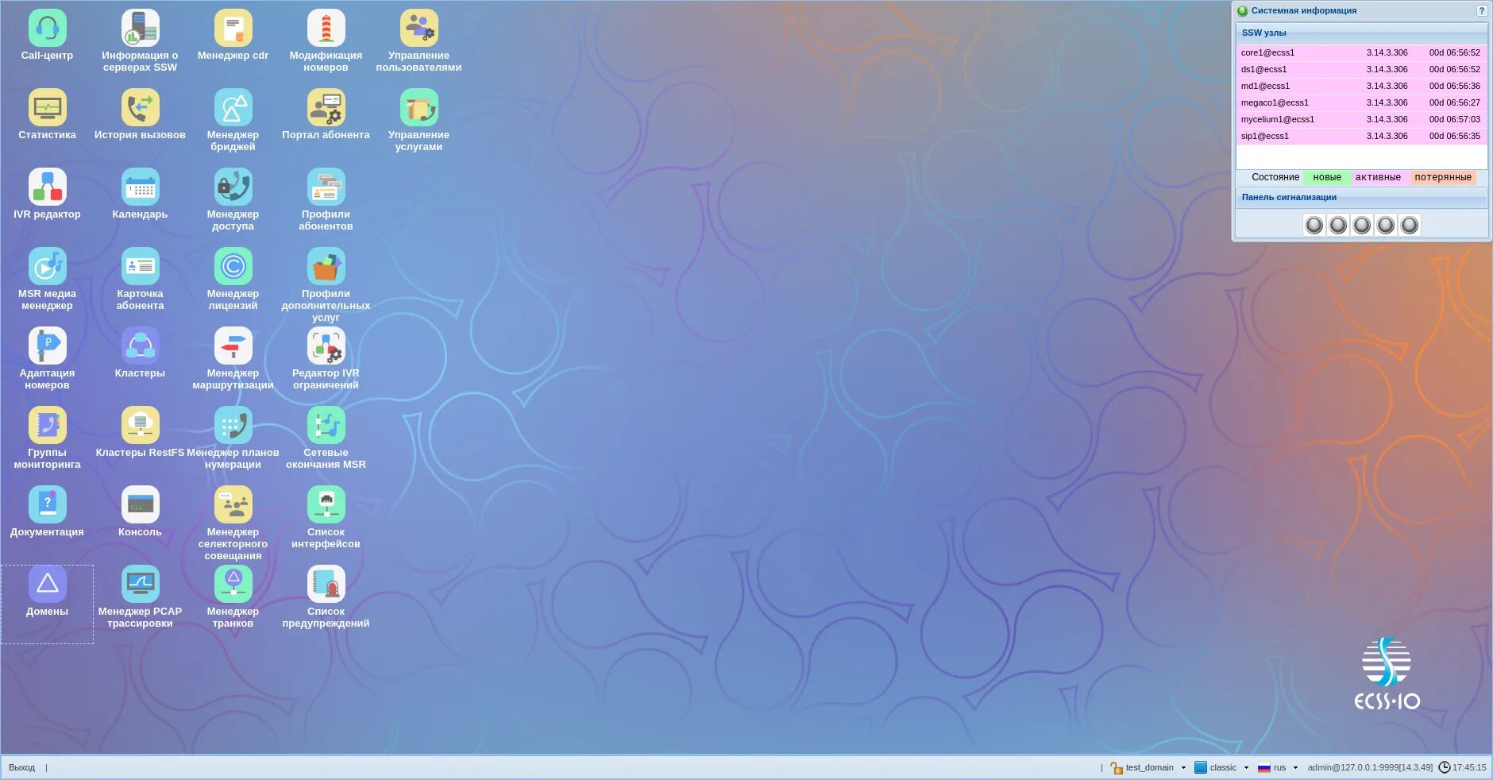Launch Менеджер маршрутизации
The width and height of the screenshot is (1493, 780).
pos(233,346)
